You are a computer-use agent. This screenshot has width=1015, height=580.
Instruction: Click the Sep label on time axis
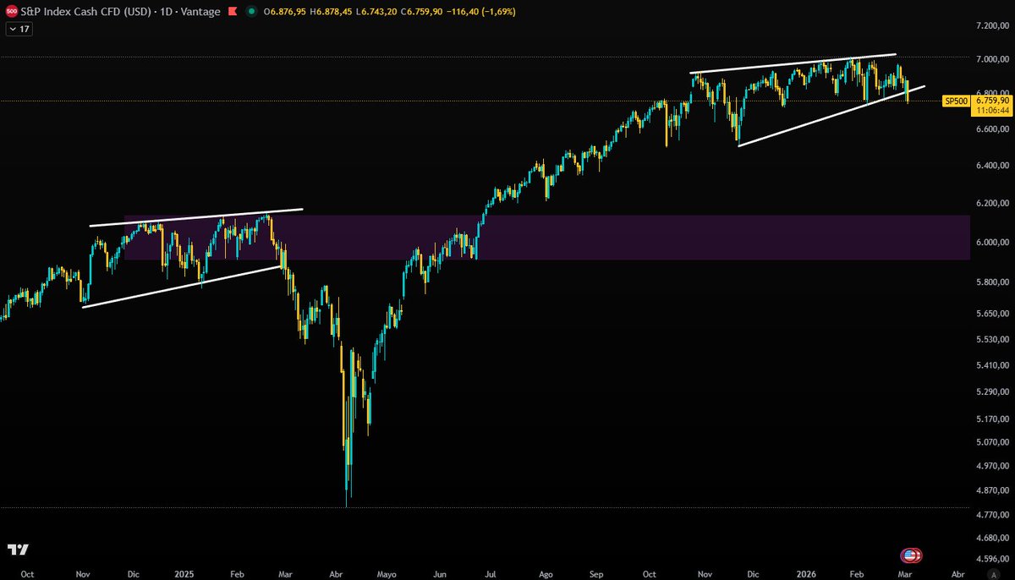[x=597, y=572]
